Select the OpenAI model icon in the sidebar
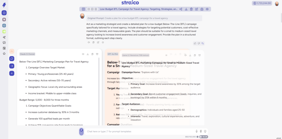Image resolution: width=282 pixels, height=139 pixels. point(4,26)
